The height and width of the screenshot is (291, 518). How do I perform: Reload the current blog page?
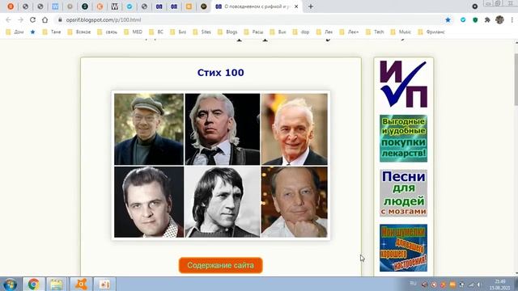(x=32, y=19)
